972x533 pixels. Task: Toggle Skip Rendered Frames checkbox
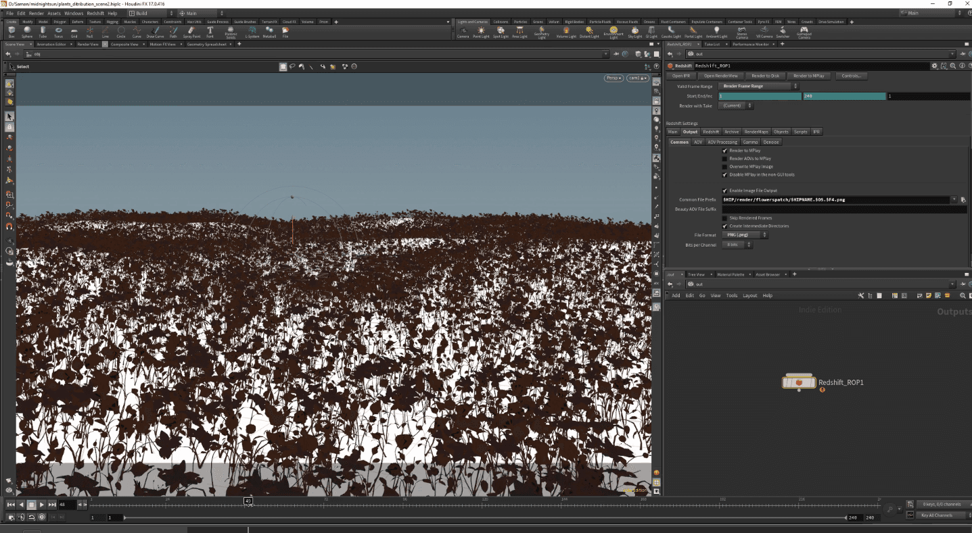pos(725,218)
